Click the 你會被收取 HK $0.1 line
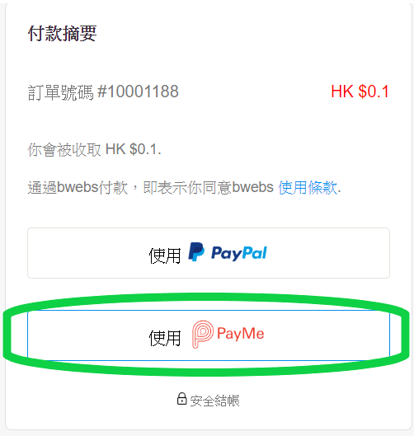This screenshot has height=436, width=414. (94, 150)
